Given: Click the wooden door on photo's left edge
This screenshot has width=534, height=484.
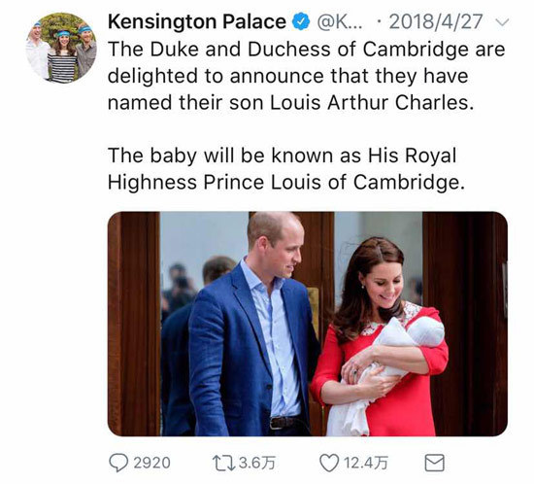Looking at the screenshot, I should (x=134, y=324).
